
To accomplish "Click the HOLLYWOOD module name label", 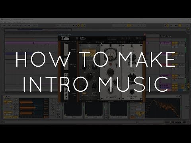I will 111,97.
